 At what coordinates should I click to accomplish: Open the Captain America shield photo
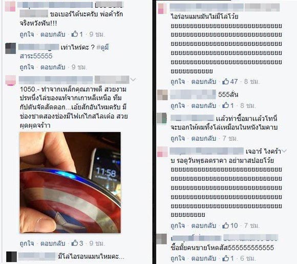70,182
